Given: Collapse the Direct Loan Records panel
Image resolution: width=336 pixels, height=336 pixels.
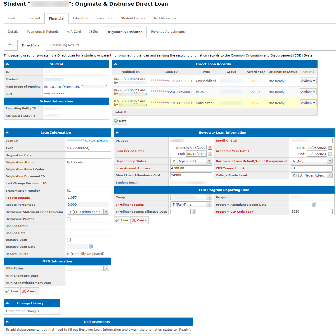Looking at the screenshot, I should (x=116, y=64).
